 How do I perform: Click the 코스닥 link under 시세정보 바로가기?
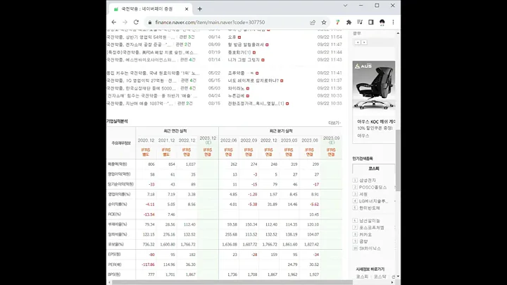coord(380,277)
